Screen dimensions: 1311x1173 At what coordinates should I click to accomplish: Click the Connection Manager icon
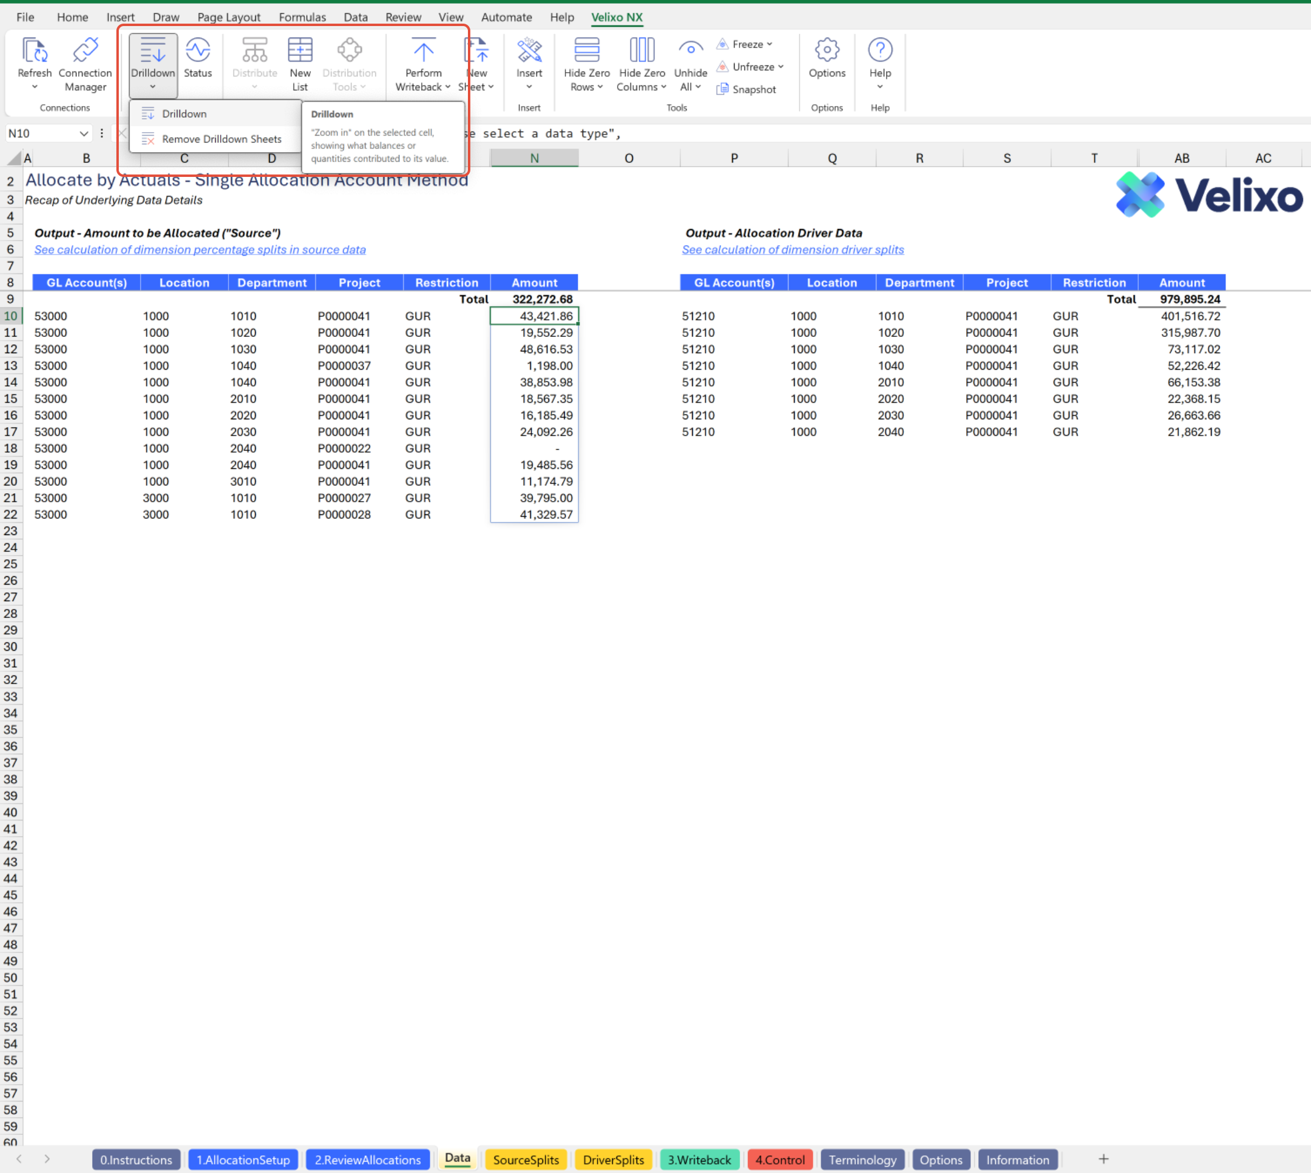pyautogui.click(x=85, y=51)
